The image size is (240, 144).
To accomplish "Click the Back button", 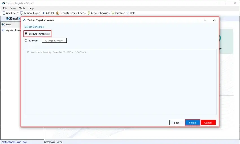I will (x=177, y=122).
